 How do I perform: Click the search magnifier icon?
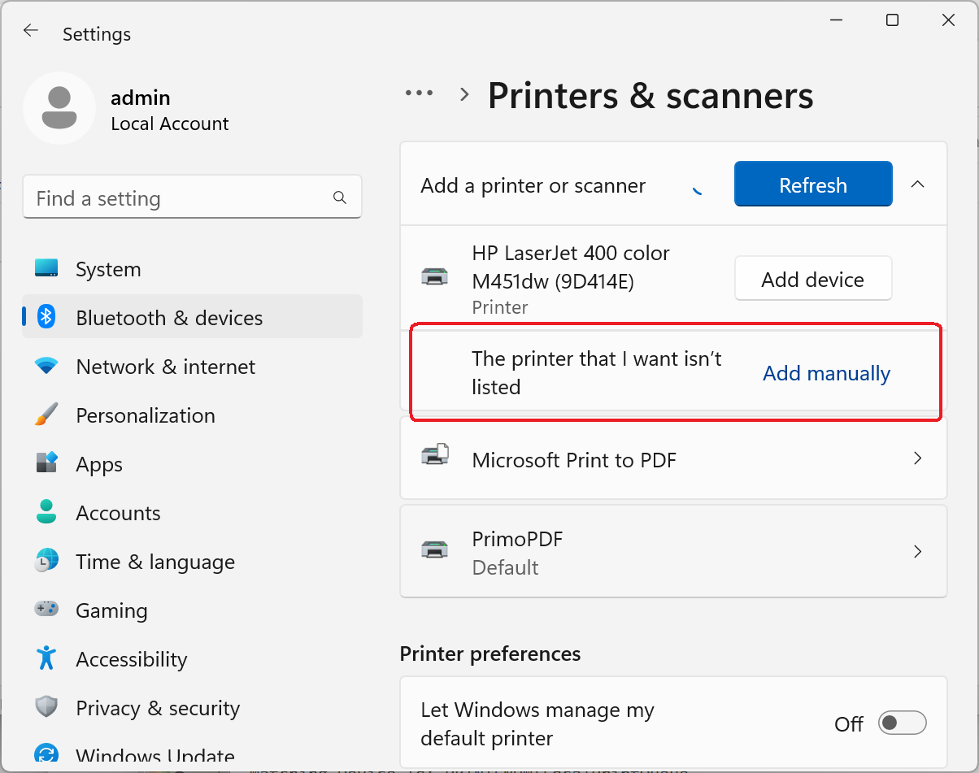click(x=340, y=198)
